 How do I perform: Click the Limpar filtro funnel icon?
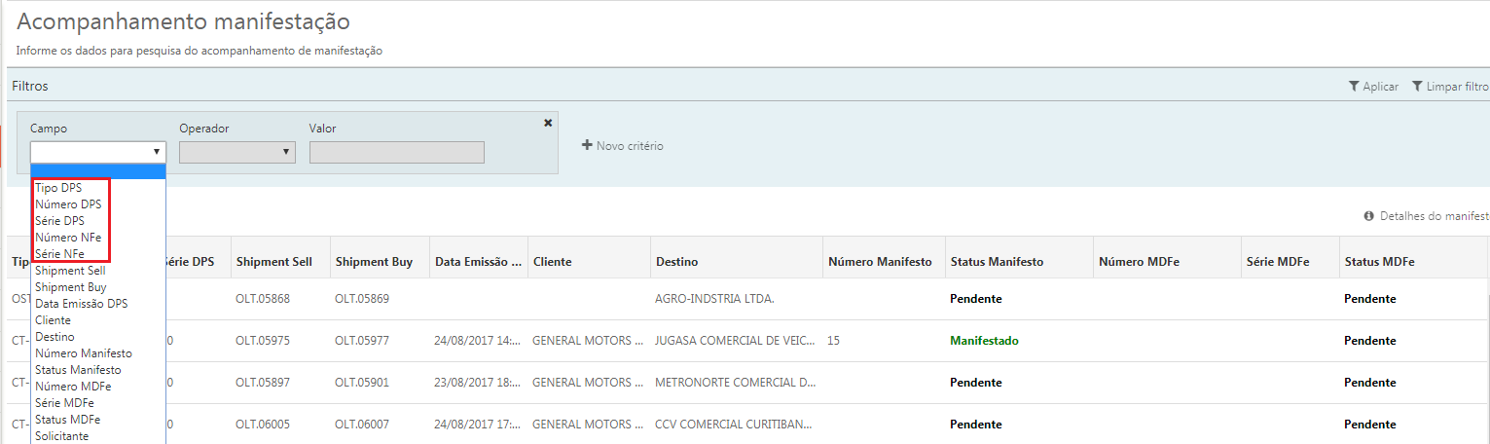click(1417, 87)
